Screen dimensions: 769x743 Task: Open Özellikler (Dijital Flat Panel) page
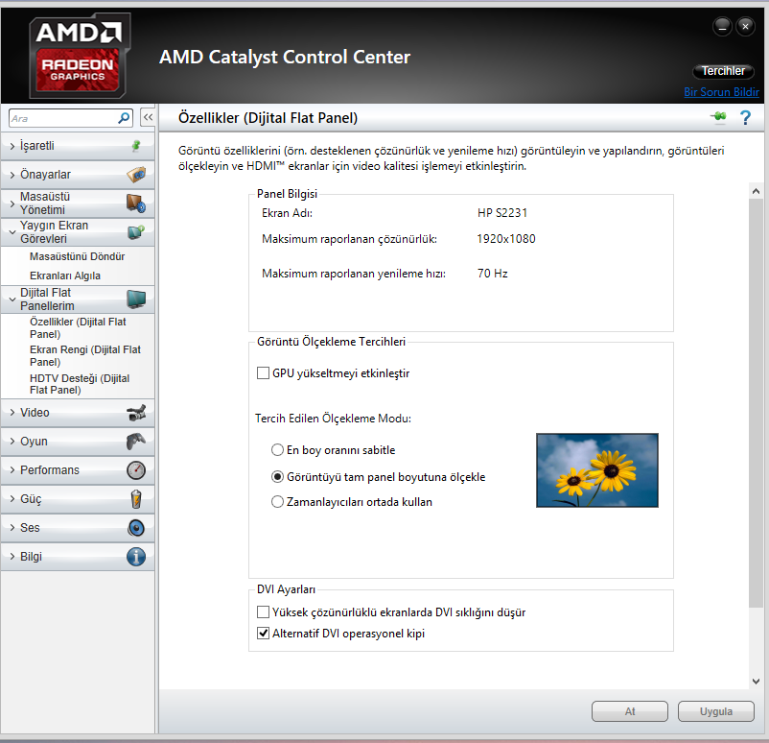78,327
